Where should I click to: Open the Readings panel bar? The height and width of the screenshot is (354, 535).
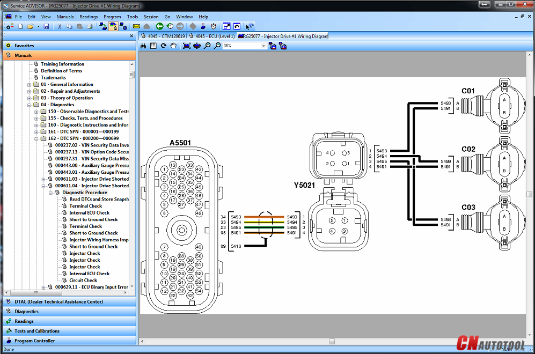pos(69,321)
